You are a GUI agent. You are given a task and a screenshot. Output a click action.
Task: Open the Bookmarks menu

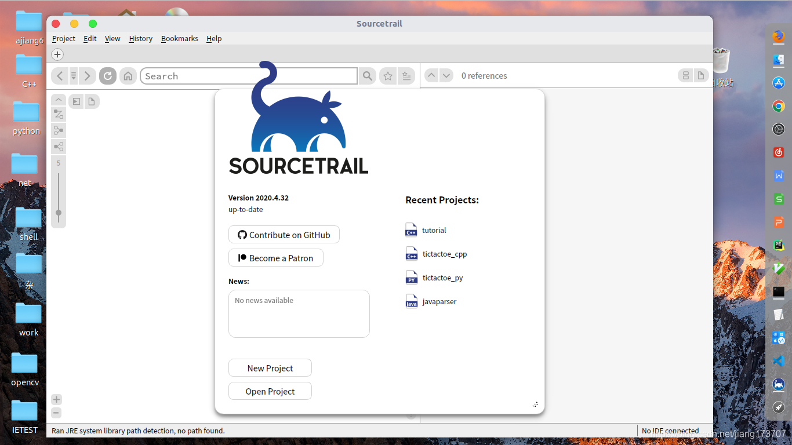(x=179, y=38)
